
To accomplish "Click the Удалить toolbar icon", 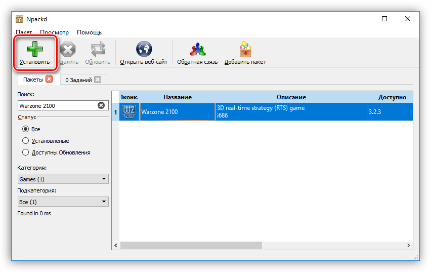I will click(67, 50).
